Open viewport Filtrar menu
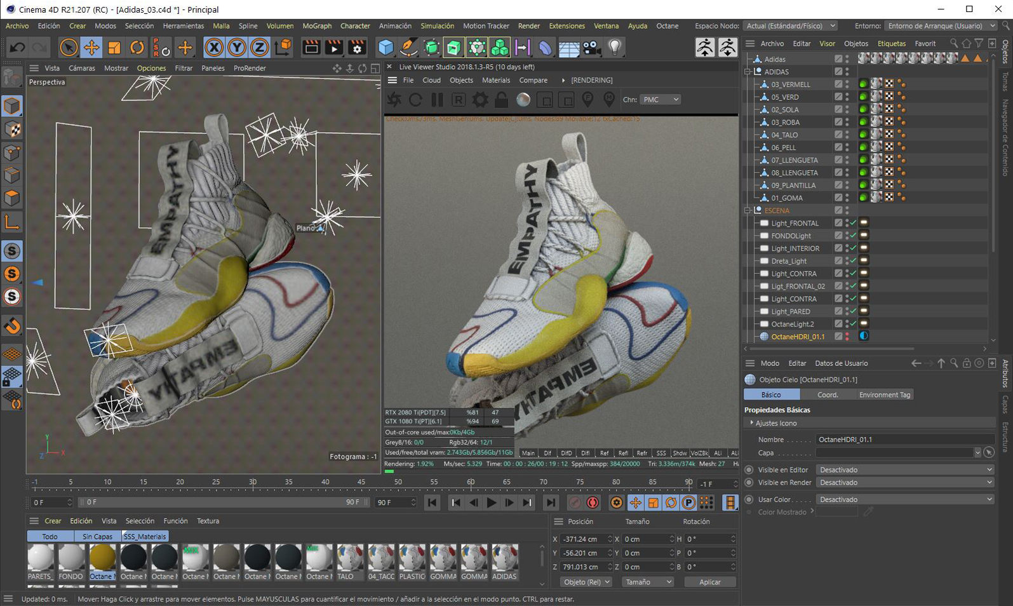The image size is (1013, 606). tap(184, 68)
